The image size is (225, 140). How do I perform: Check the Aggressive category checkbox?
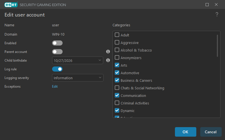[117, 42]
